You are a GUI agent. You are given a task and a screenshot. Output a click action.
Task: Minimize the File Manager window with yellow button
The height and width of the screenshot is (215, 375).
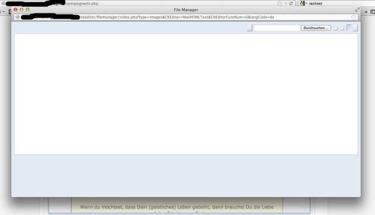click(x=22, y=10)
